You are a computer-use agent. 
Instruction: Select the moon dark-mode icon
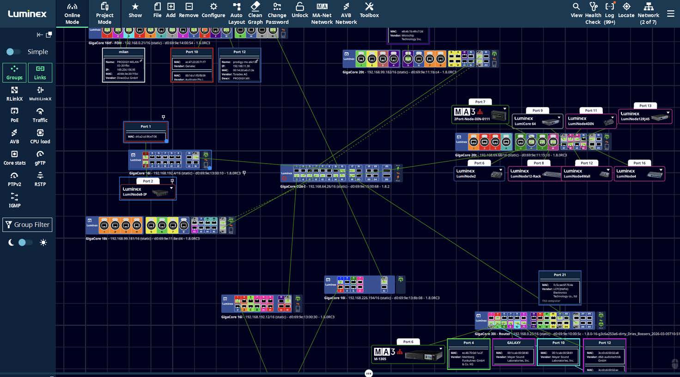[x=11, y=243]
